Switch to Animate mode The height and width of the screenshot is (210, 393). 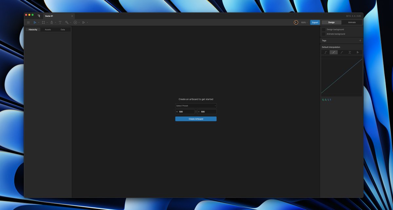[x=352, y=23]
